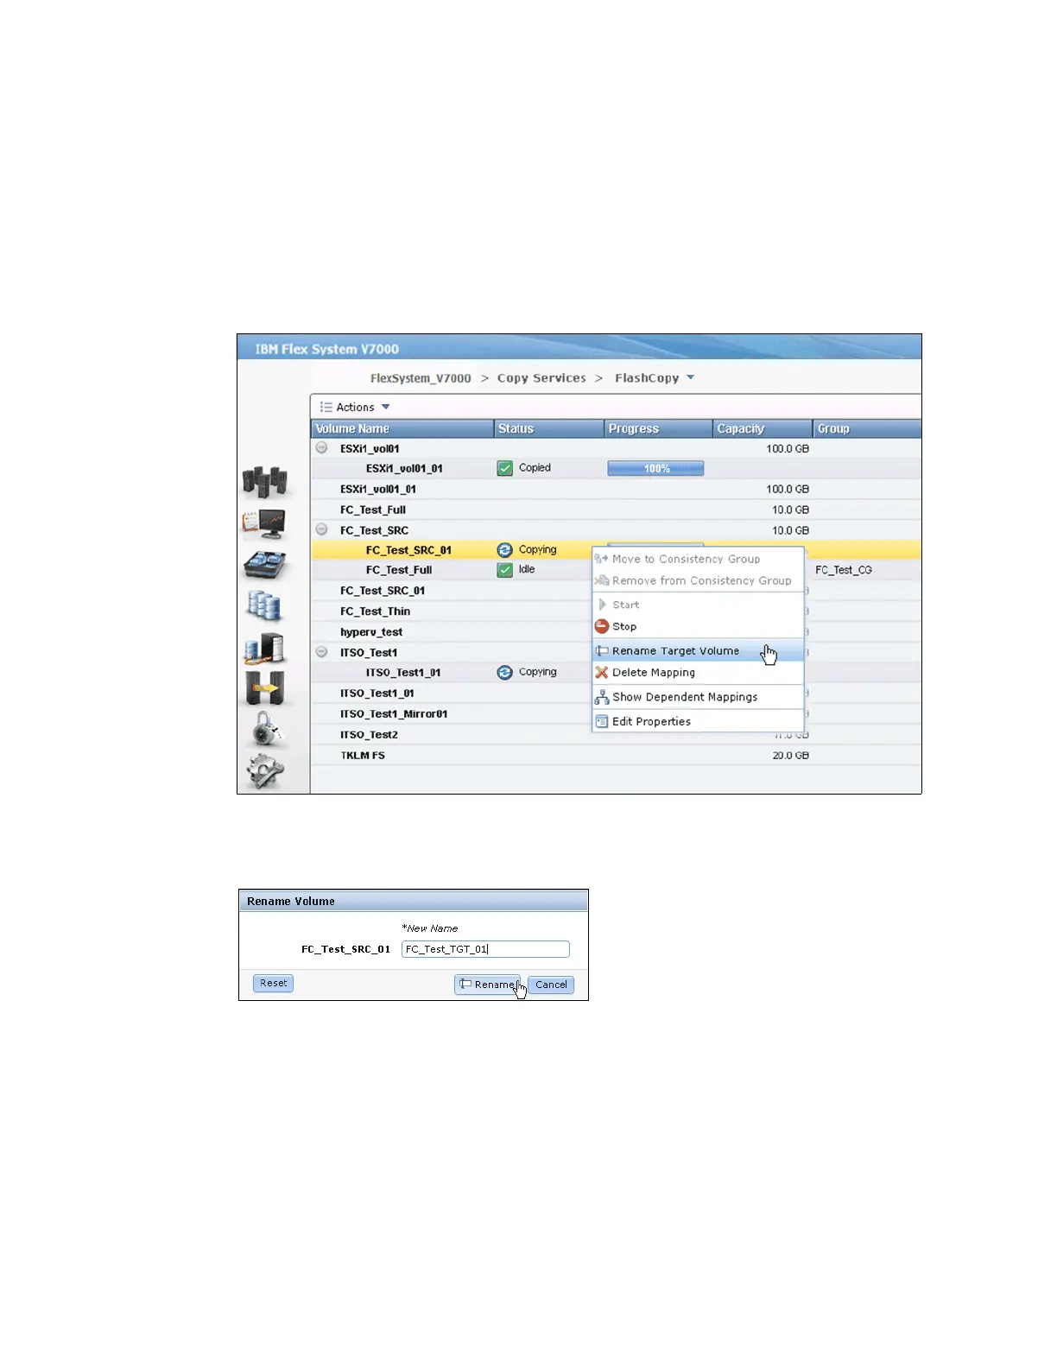Choose Delete Mapping from context menu
This screenshot has height=1368, width=1057.
click(x=698, y=673)
